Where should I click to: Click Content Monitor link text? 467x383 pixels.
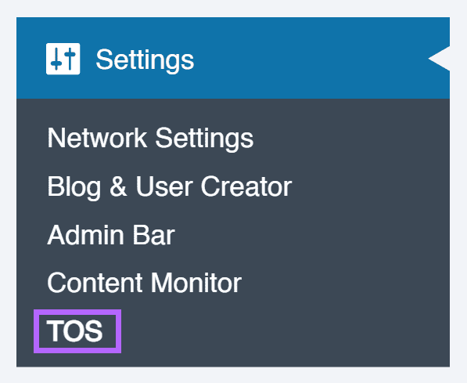click(144, 283)
